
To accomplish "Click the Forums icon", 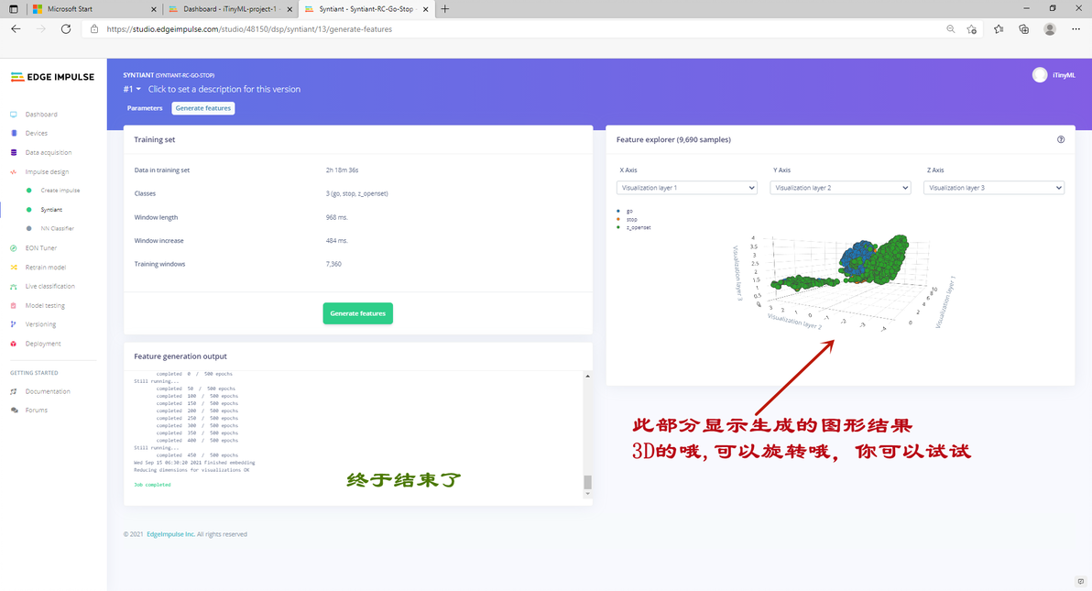I will pos(13,410).
